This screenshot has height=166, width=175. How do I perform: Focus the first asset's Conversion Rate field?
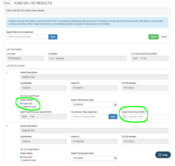point(90,117)
